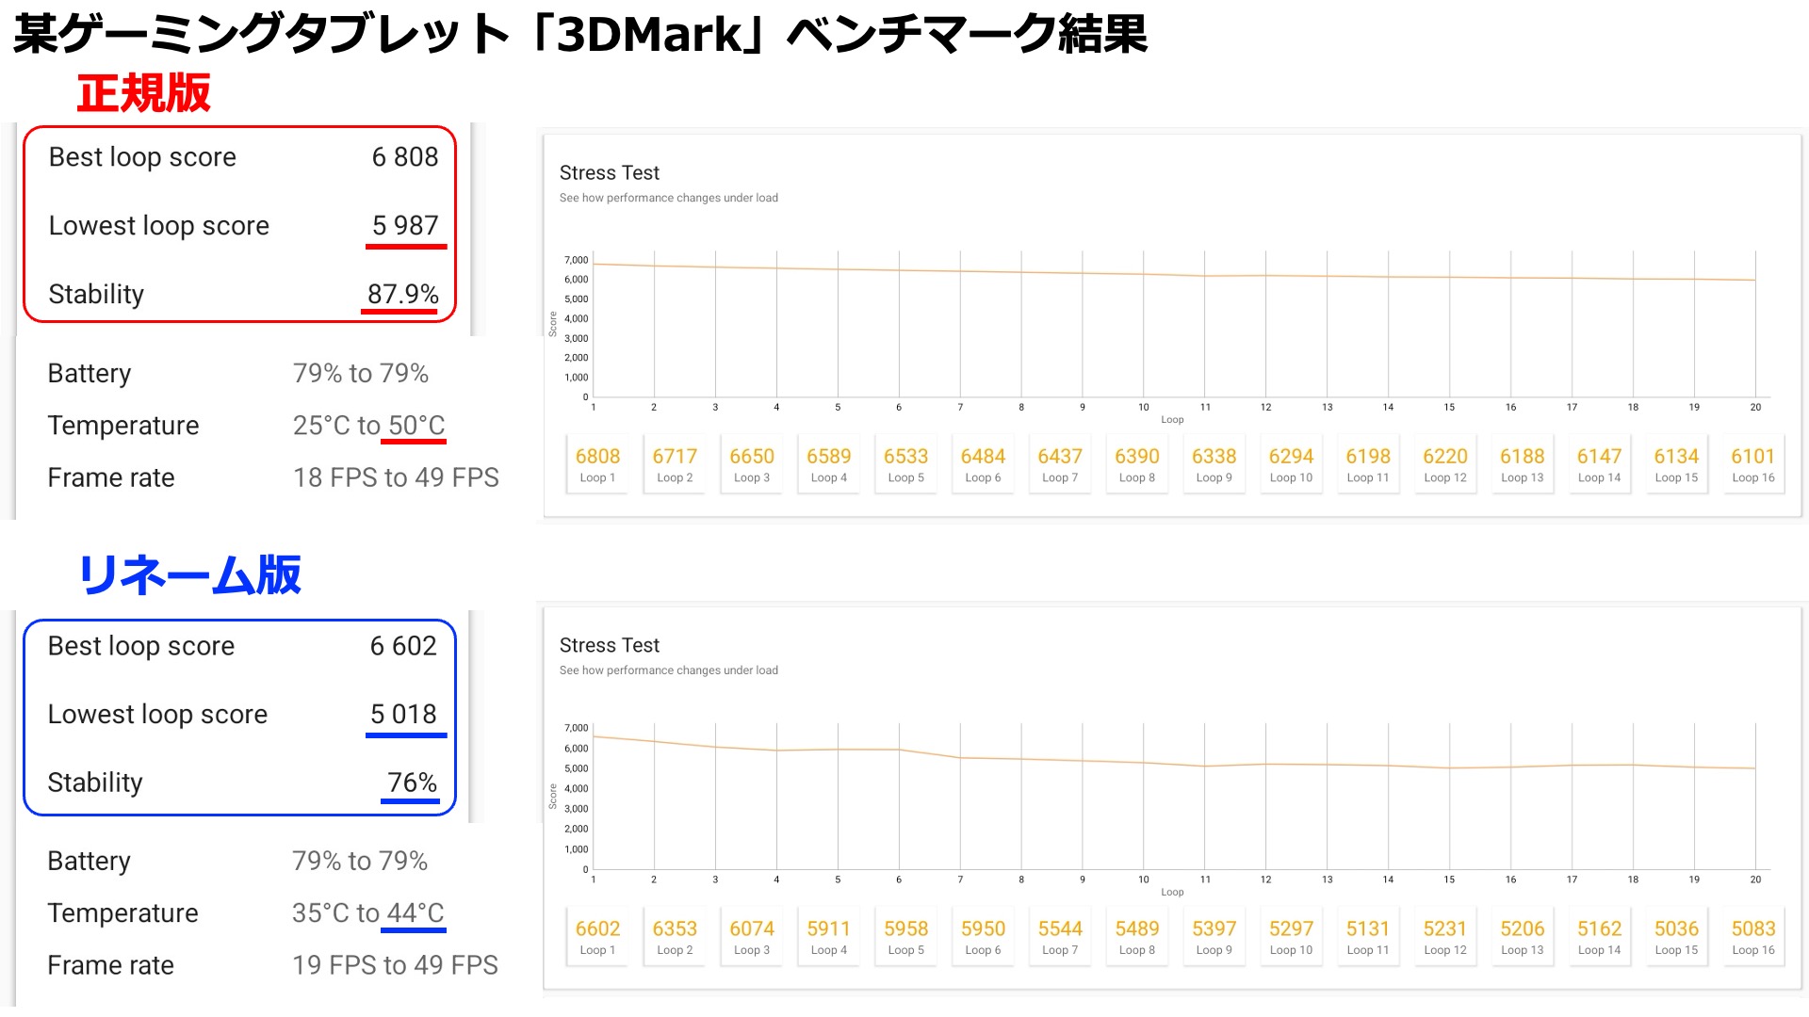Screen dimensions: 1809x1017
Task: Click the 18 FPS to 49 FPS value
Action: tap(396, 478)
